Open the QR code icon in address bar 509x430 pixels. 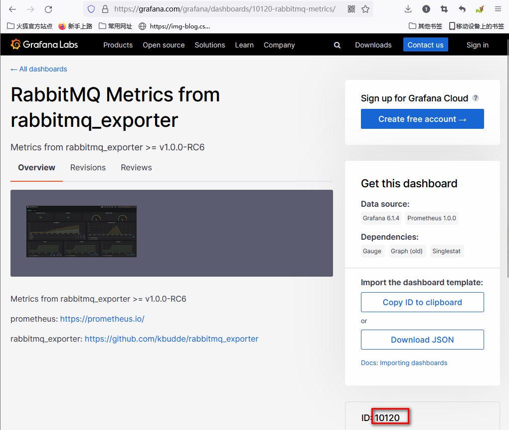[x=351, y=9]
